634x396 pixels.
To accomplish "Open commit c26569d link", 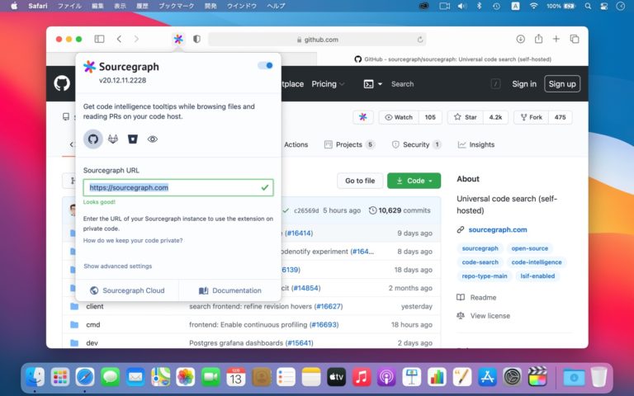I will 306,210.
